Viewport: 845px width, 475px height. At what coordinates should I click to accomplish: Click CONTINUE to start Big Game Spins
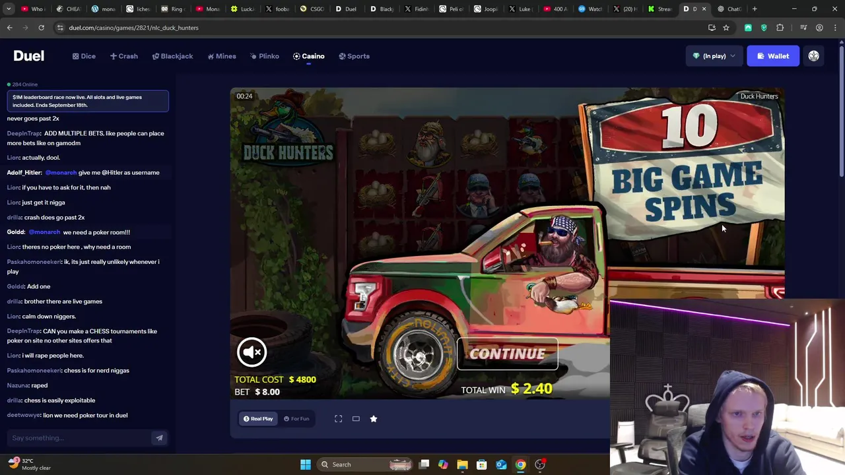(x=507, y=354)
